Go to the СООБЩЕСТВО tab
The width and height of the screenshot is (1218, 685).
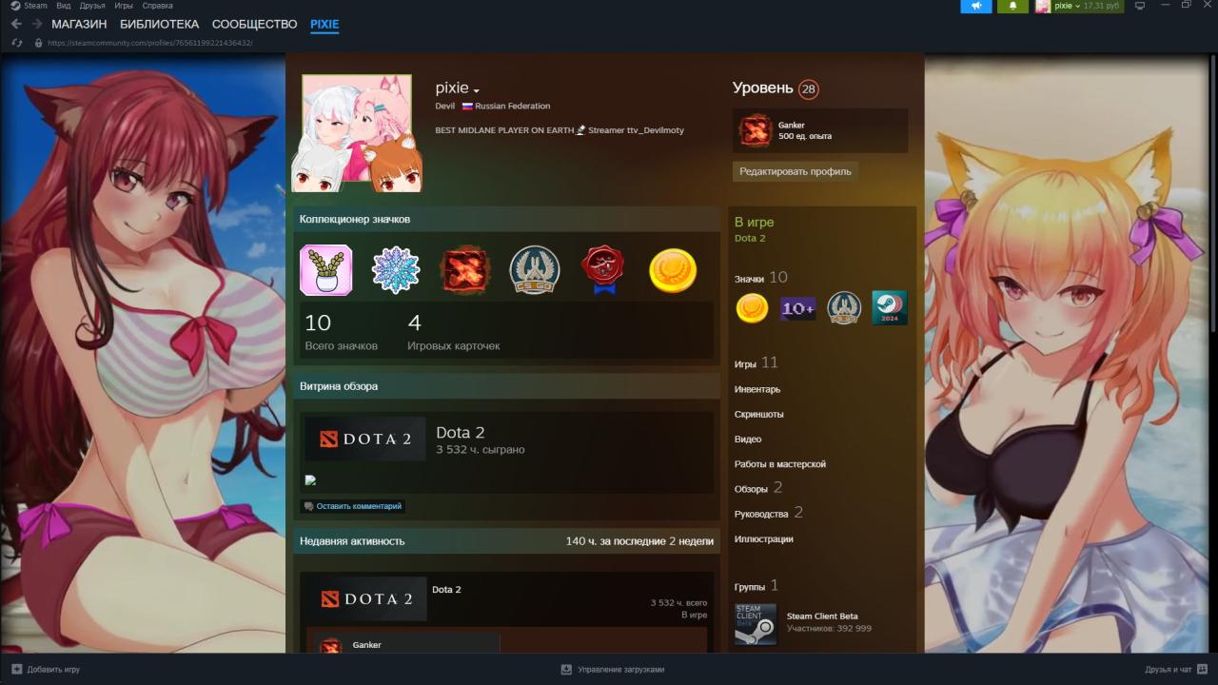pyautogui.click(x=255, y=24)
